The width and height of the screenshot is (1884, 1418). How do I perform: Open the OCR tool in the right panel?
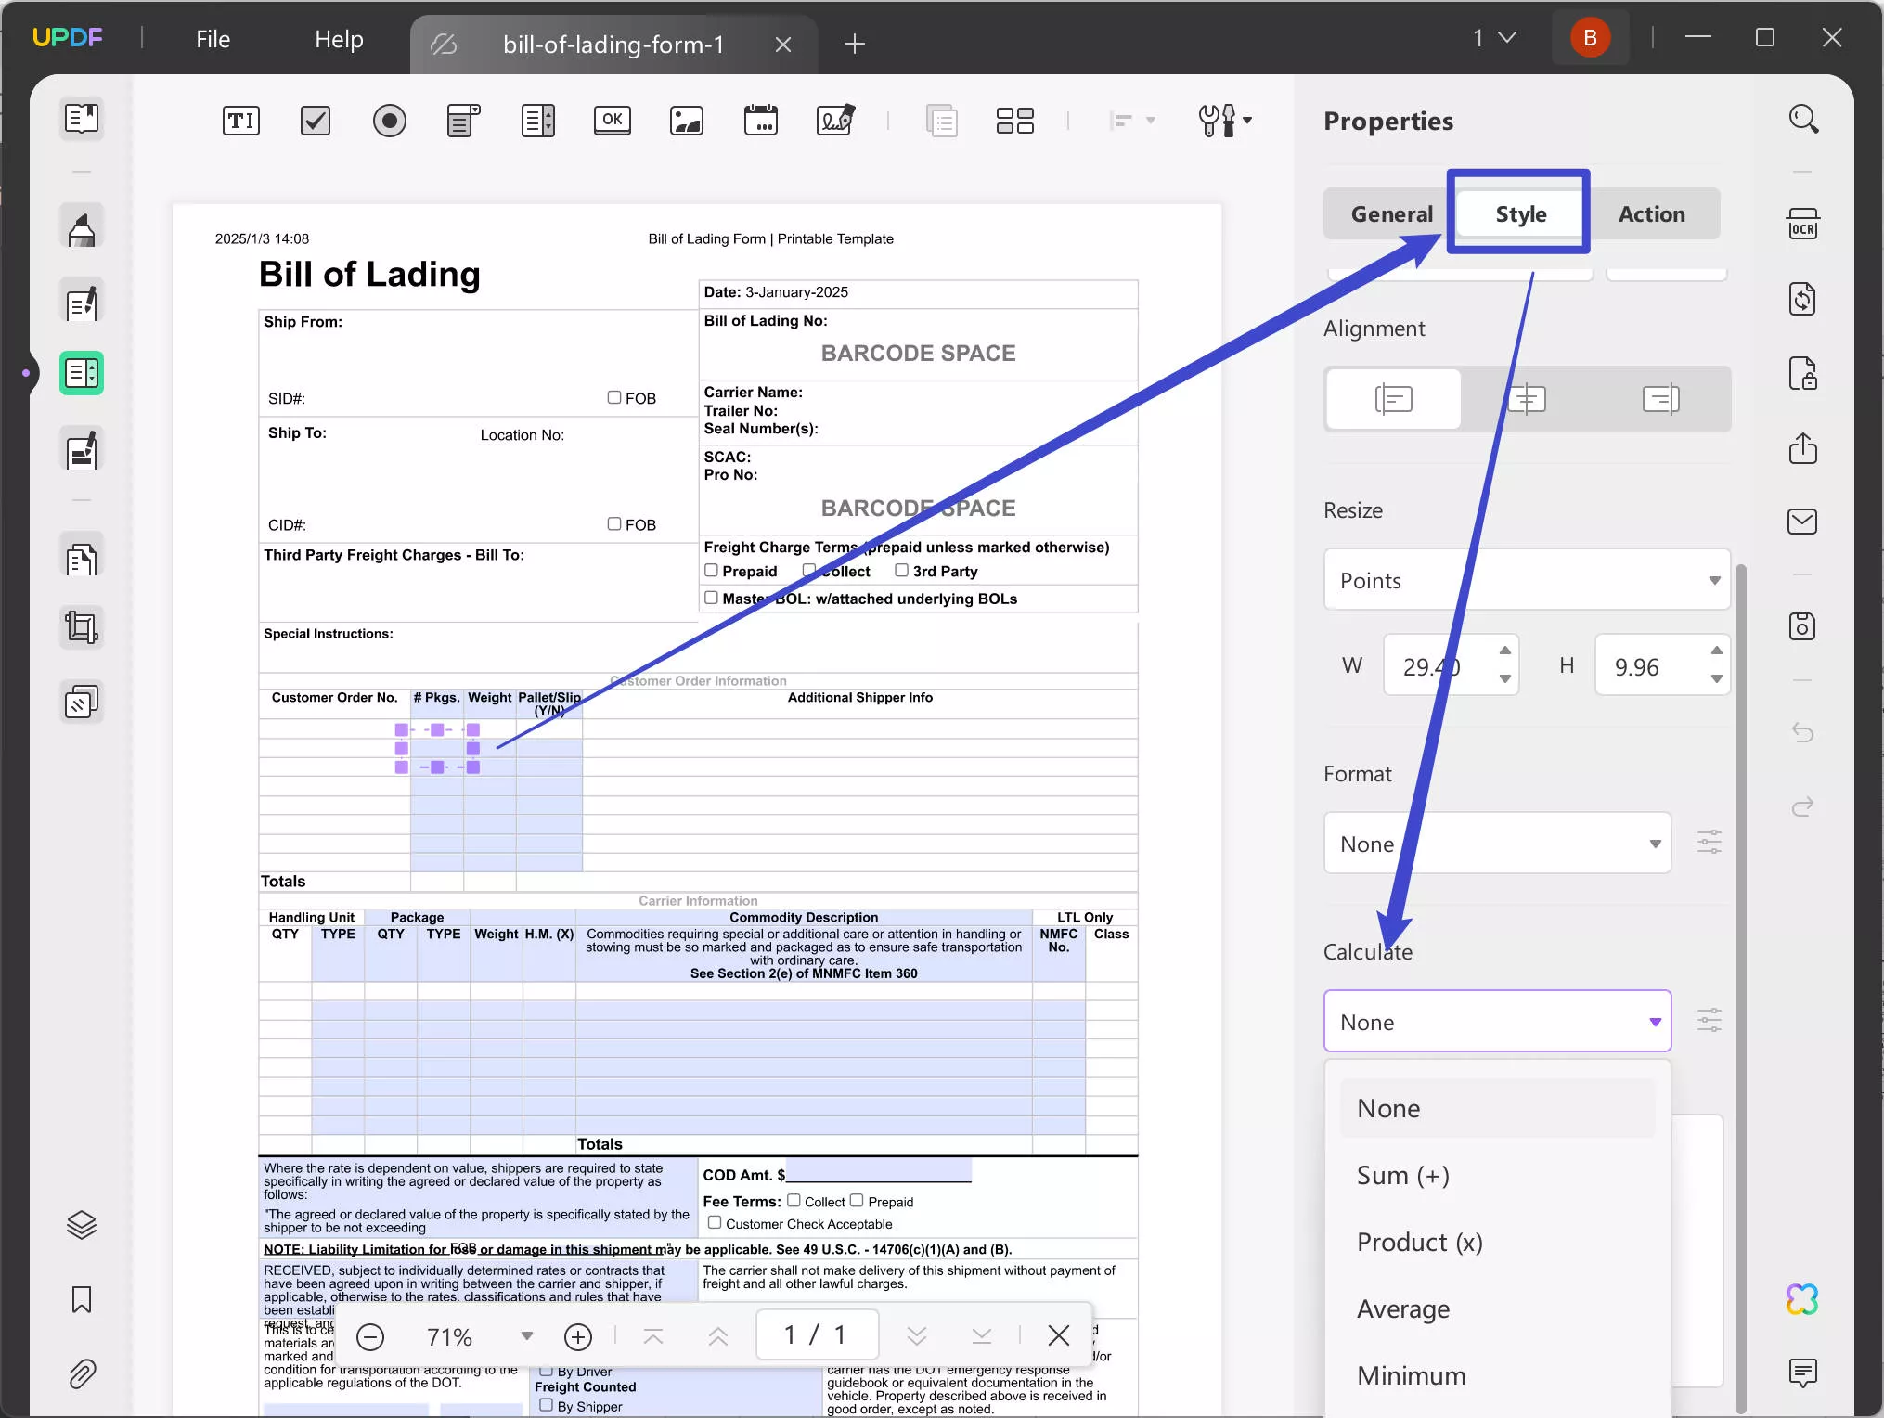(x=1803, y=224)
